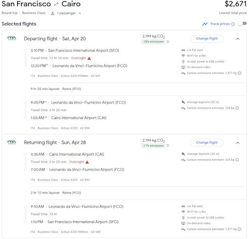Click info icon beside -17% emissions
Screen dimensions: 248x239
pos(168,146)
